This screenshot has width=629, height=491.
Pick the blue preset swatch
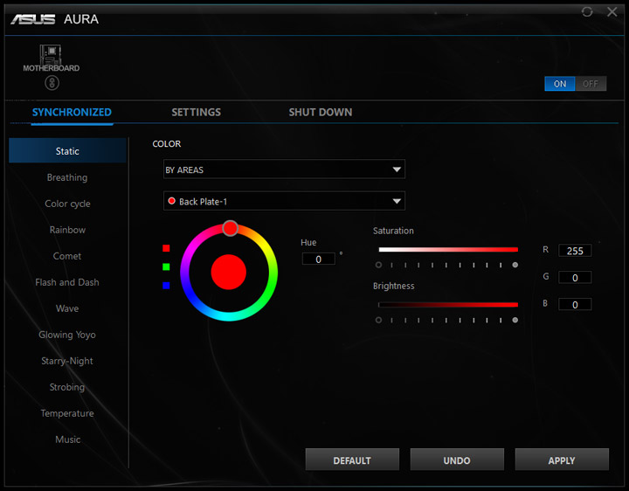[166, 285]
